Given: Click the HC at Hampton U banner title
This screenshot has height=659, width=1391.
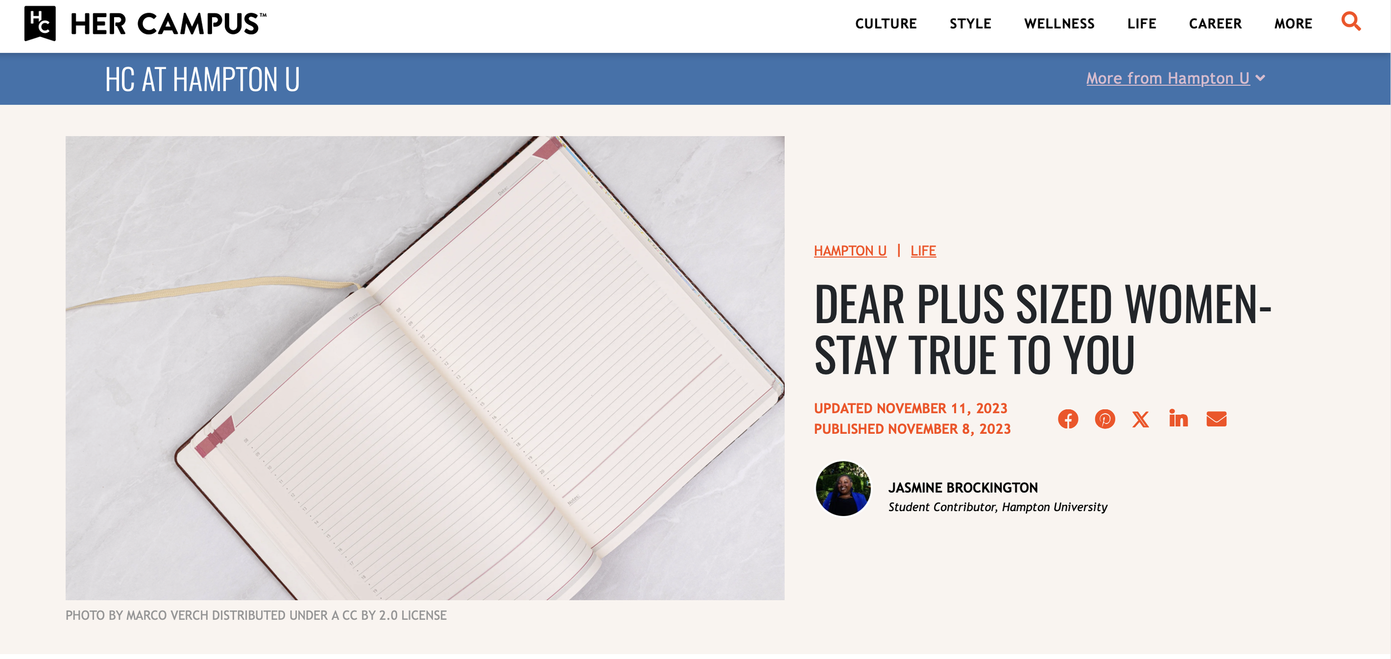Looking at the screenshot, I should coord(203,79).
